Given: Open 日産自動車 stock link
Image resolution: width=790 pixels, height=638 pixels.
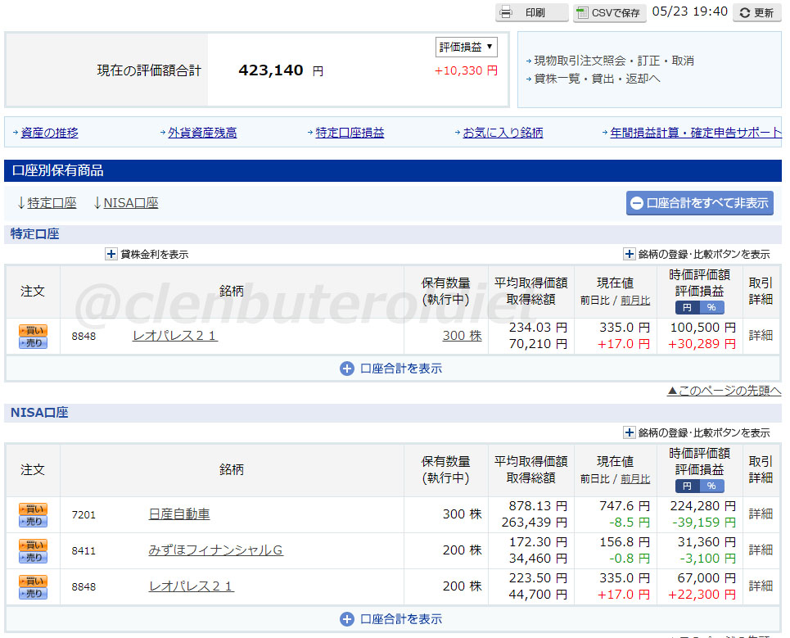Looking at the screenshot, I should (179, 514).
